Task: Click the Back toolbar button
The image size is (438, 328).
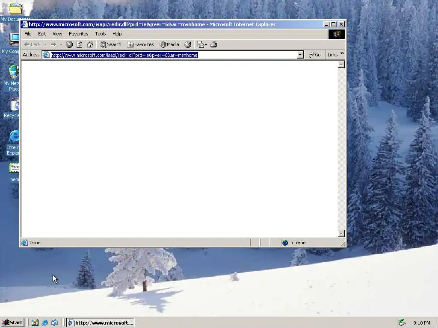Action: (x=33, y=44)
